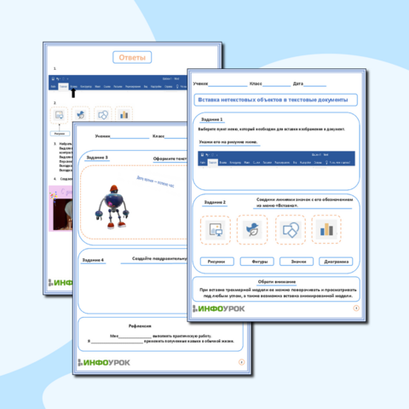Click the bird Icons symbol in Задание 2
Viewport: 409px width, 409px height.
click(x=252, y=229)
